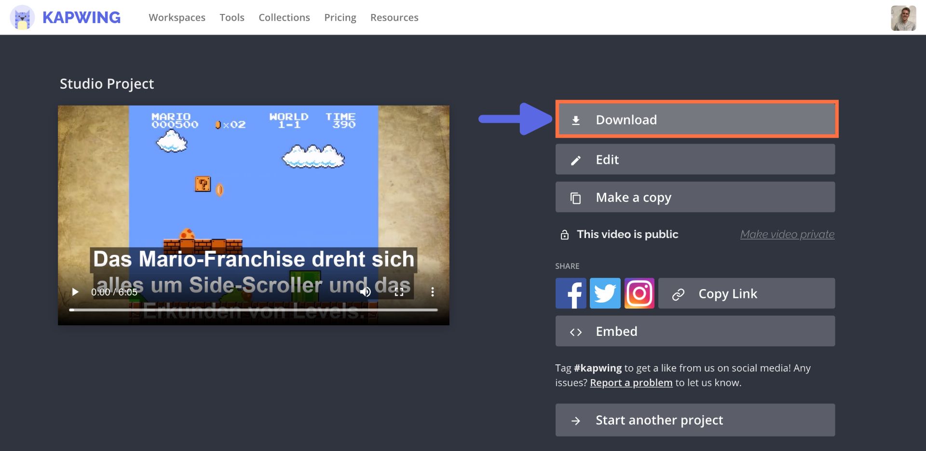Click the Edit button
Image resolution: width=926 pixels, height=451 pixels.
(695, 159)
